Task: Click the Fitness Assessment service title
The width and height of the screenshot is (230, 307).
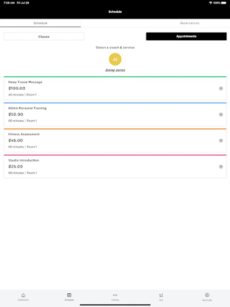Action: [24, 134]
